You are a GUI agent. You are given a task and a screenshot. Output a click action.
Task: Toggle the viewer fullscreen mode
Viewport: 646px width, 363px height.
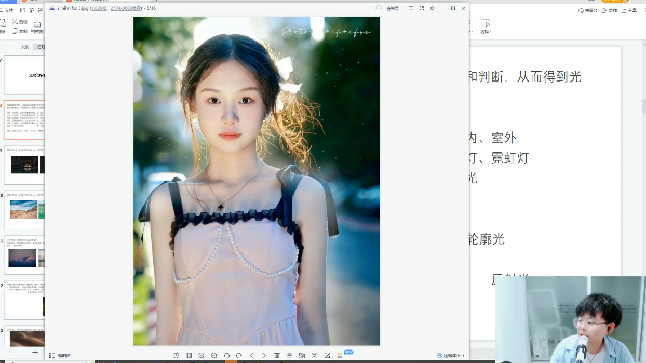point(422,8)
